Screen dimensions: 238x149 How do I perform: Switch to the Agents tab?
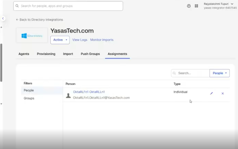click(24, 54)
